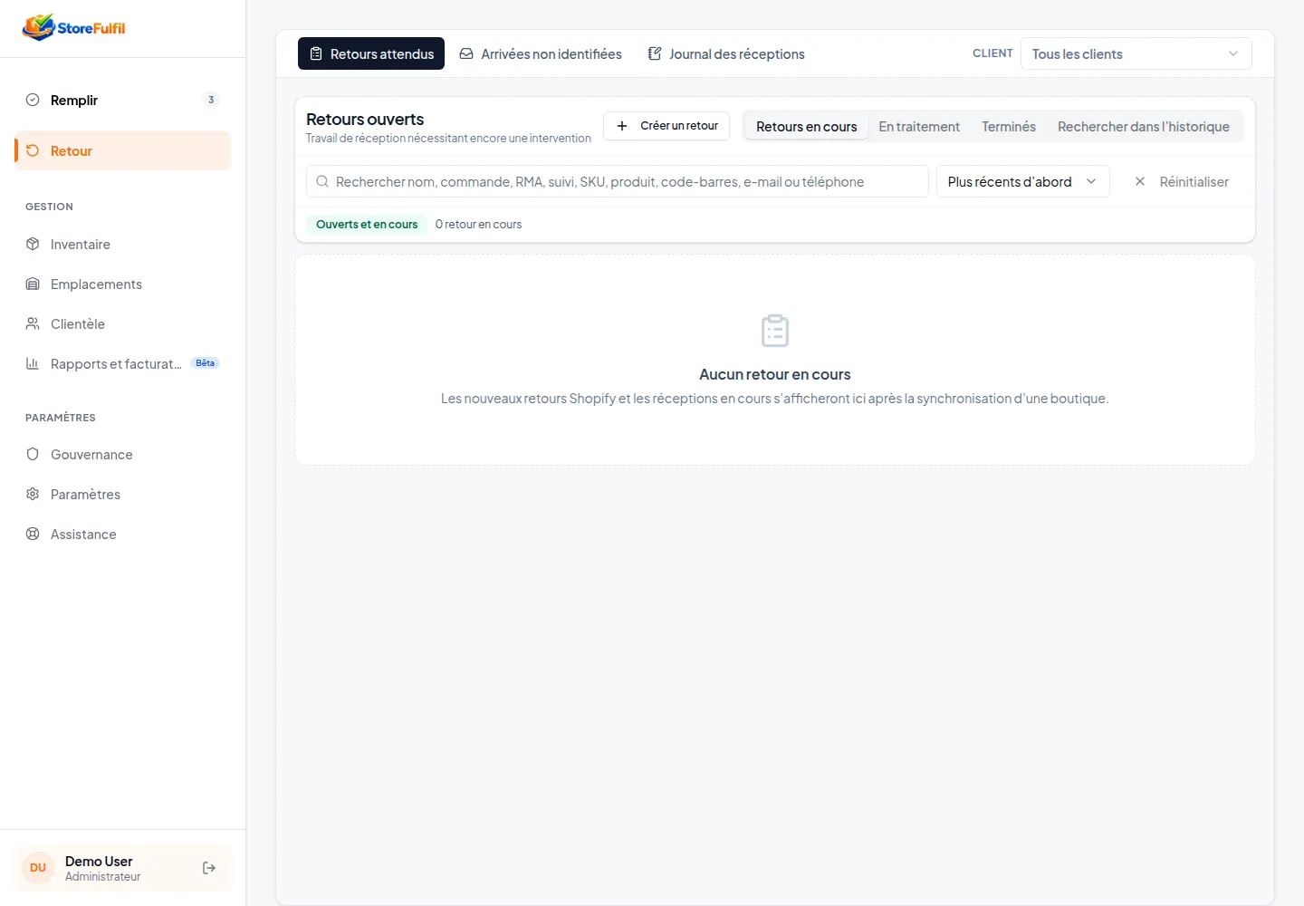This screenshot has height=906, width=1304.
Task: Click the Bêta badge
Action: pos(206,363)
